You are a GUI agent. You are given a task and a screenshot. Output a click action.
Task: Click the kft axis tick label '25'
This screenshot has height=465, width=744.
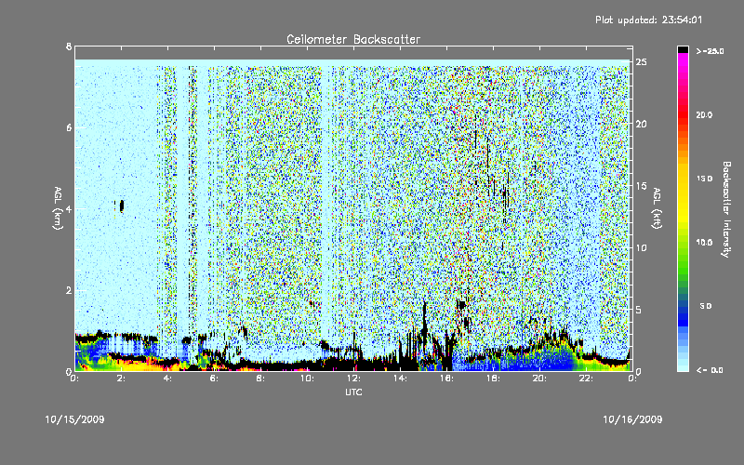coord(641,62)
